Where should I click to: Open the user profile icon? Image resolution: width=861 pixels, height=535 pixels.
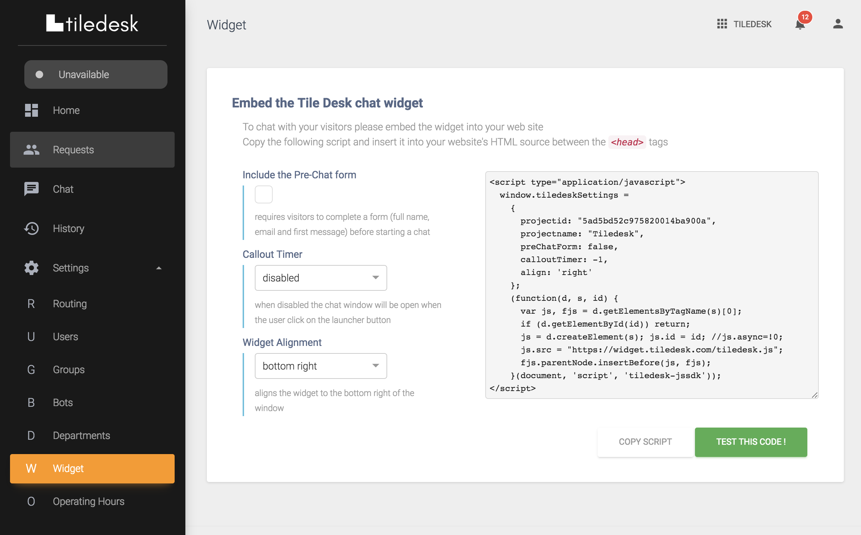pos(838,24)
